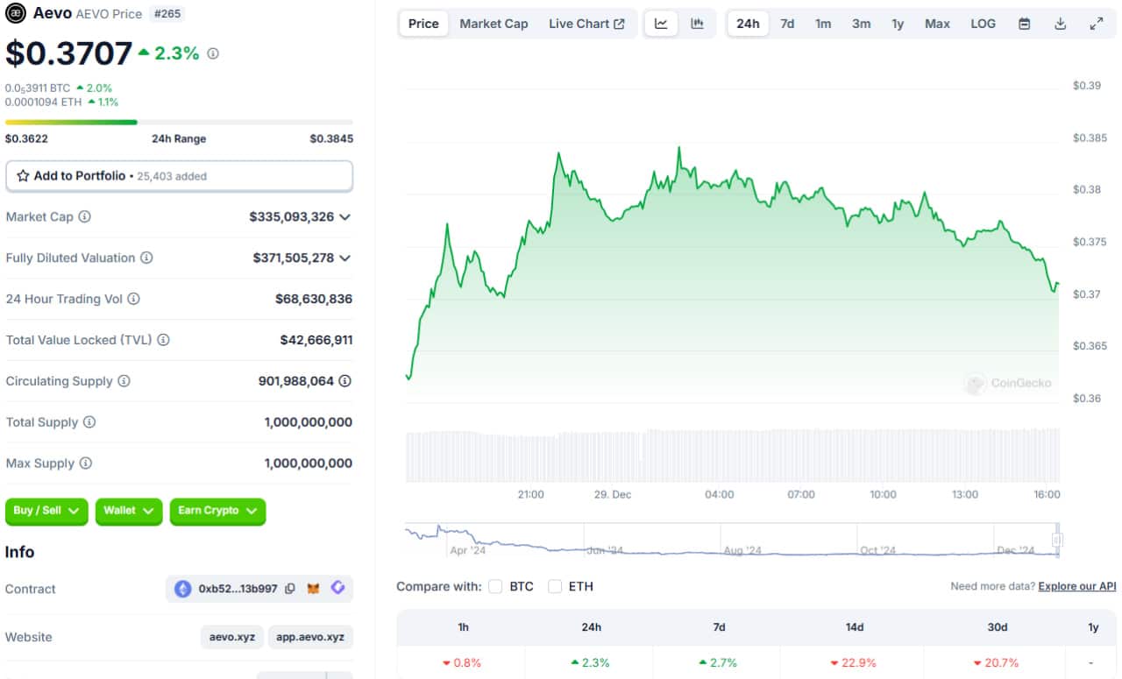Click the rank badge #265
The image size is (1122, 679).
click(x=167, y=14)
